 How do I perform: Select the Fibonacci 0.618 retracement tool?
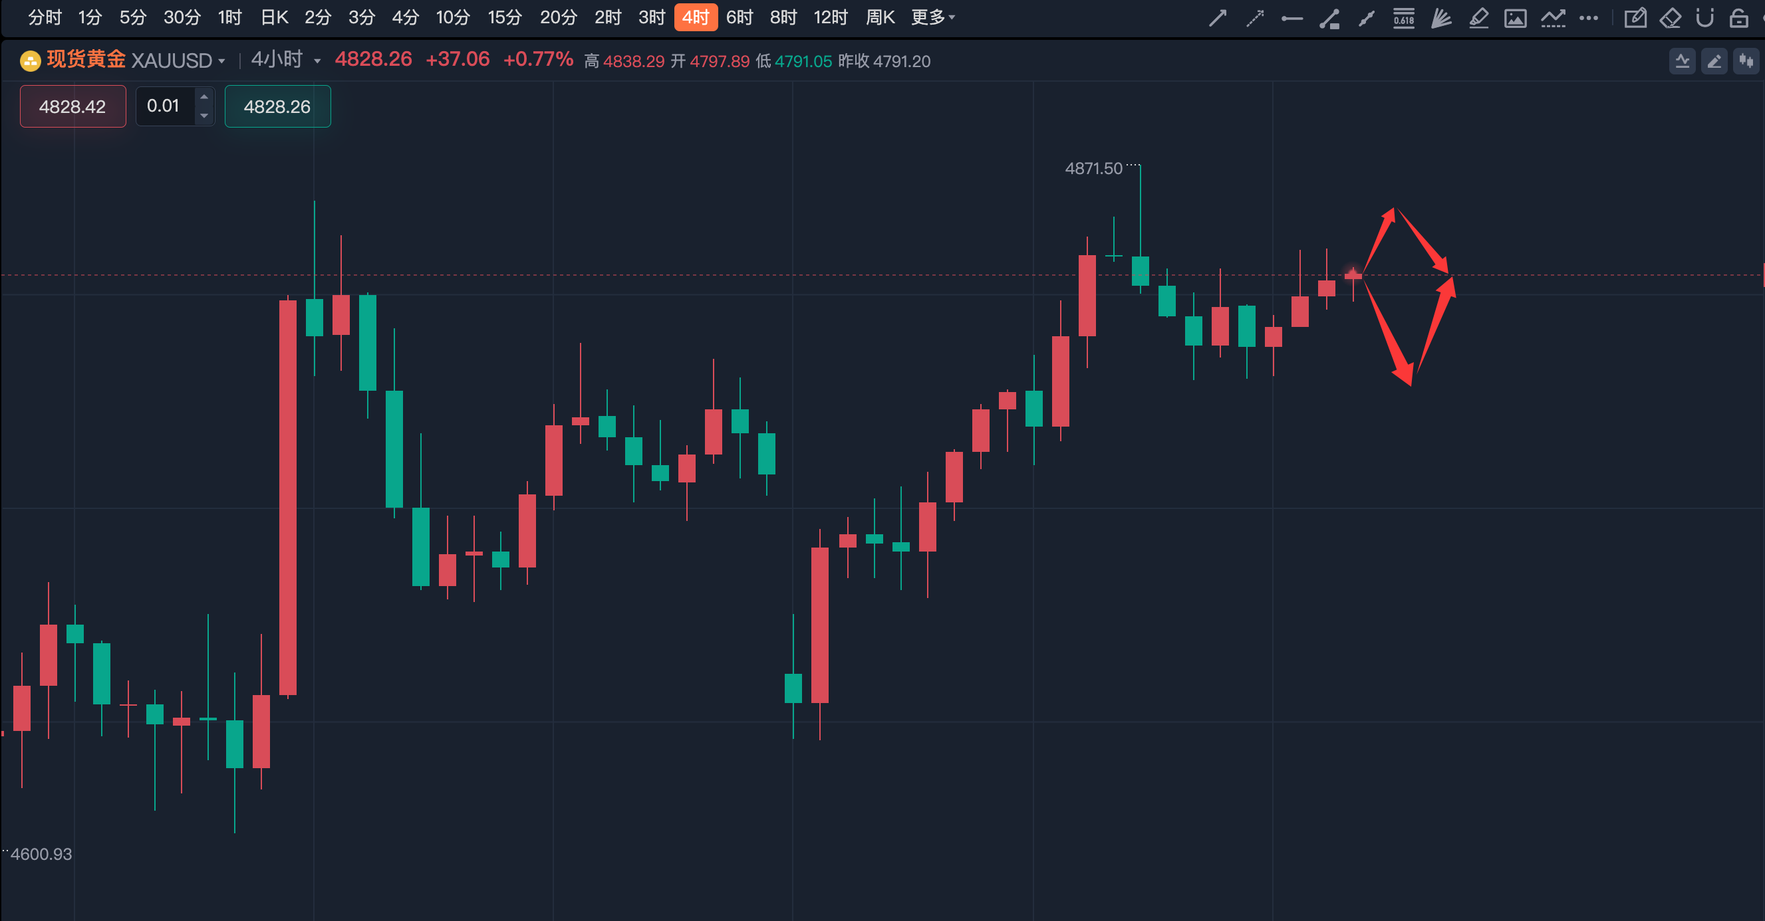pyautogui.click(x=1403, y=18)
